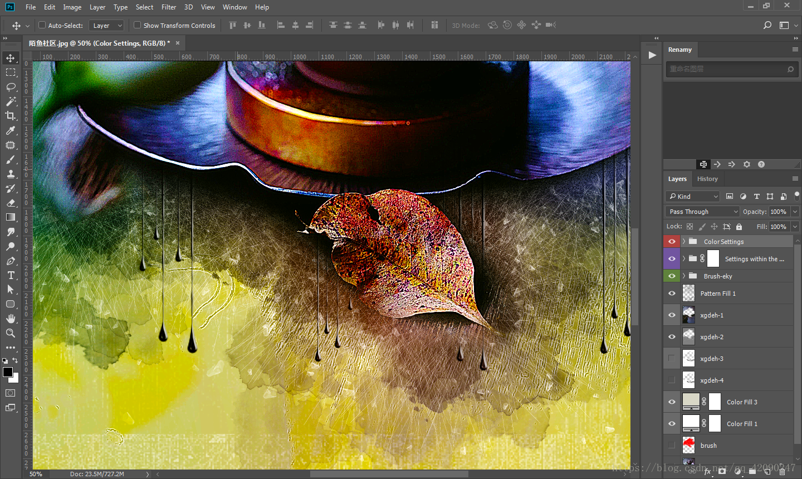Show the brush layer
The width and height of the screenshot is (802, 479).
click(x=672, y=445)
